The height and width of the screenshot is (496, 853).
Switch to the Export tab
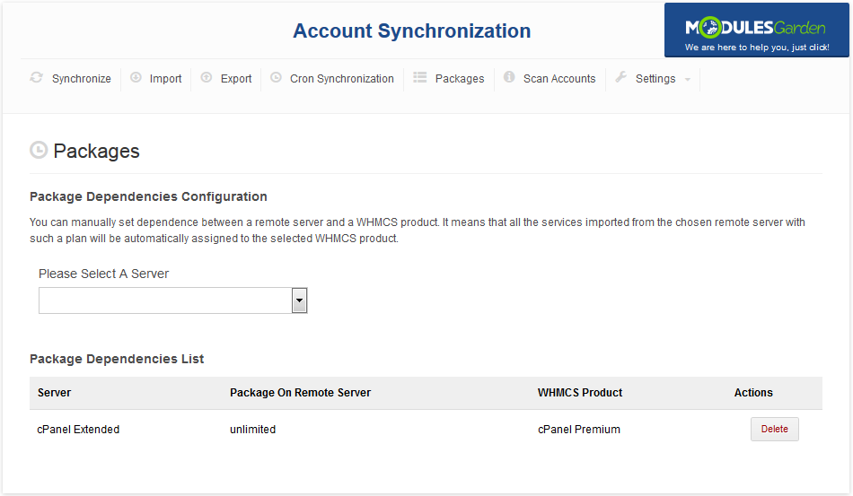pos(236,79)
